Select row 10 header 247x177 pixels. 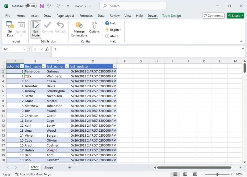tap(3, 111)
